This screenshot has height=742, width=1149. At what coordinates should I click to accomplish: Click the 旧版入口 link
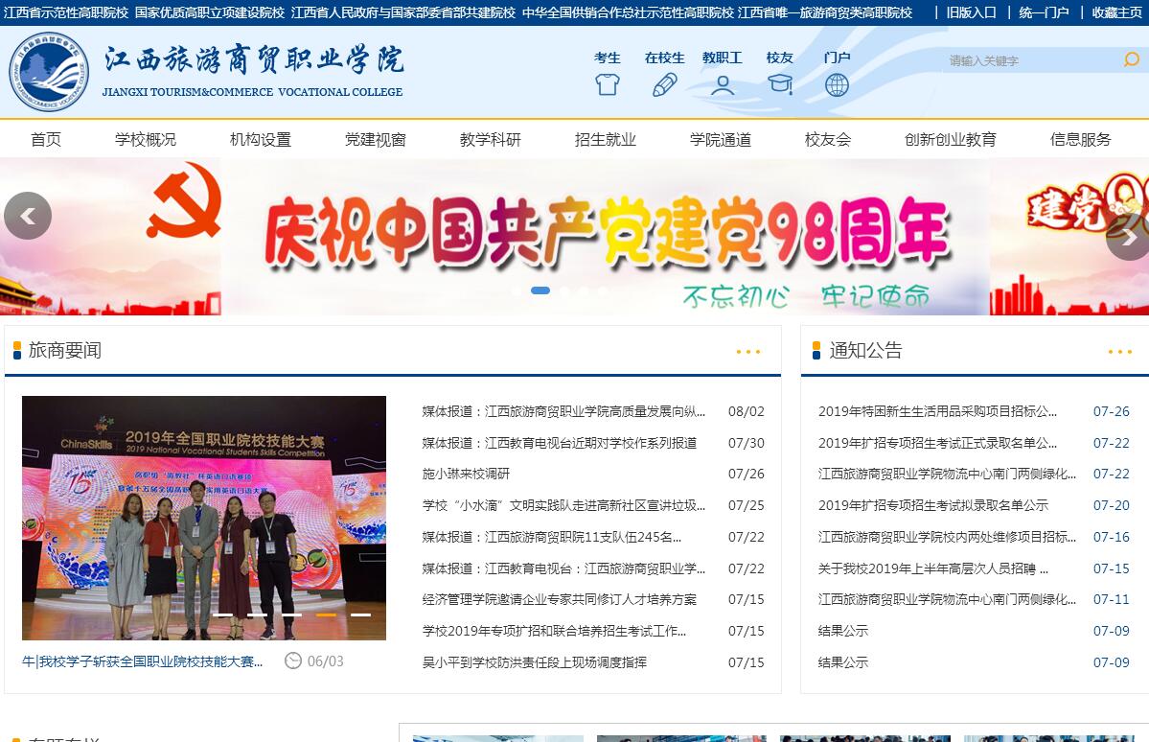[x=971, y=12]
